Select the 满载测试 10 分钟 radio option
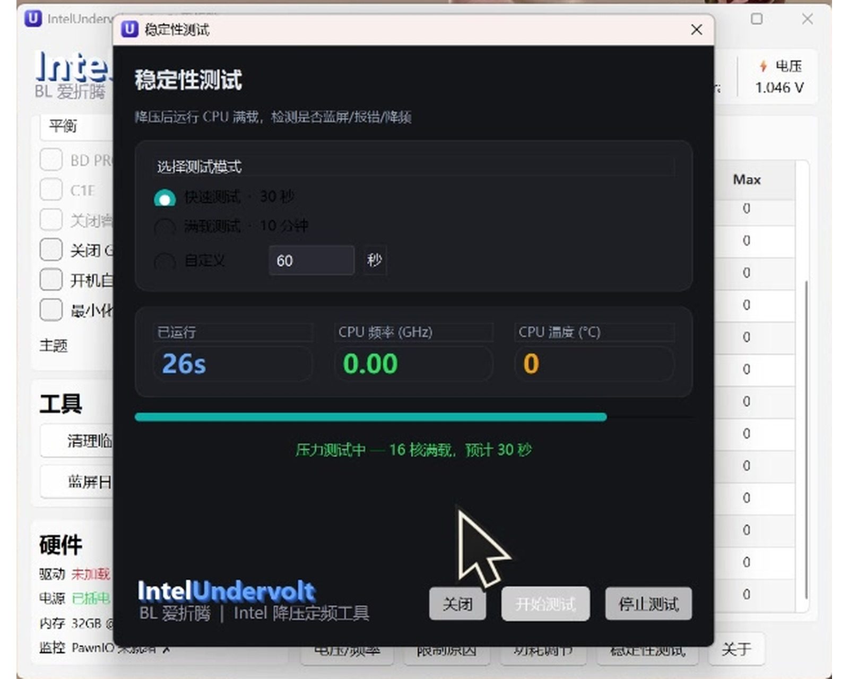The image size is (849, 679). 164,228
